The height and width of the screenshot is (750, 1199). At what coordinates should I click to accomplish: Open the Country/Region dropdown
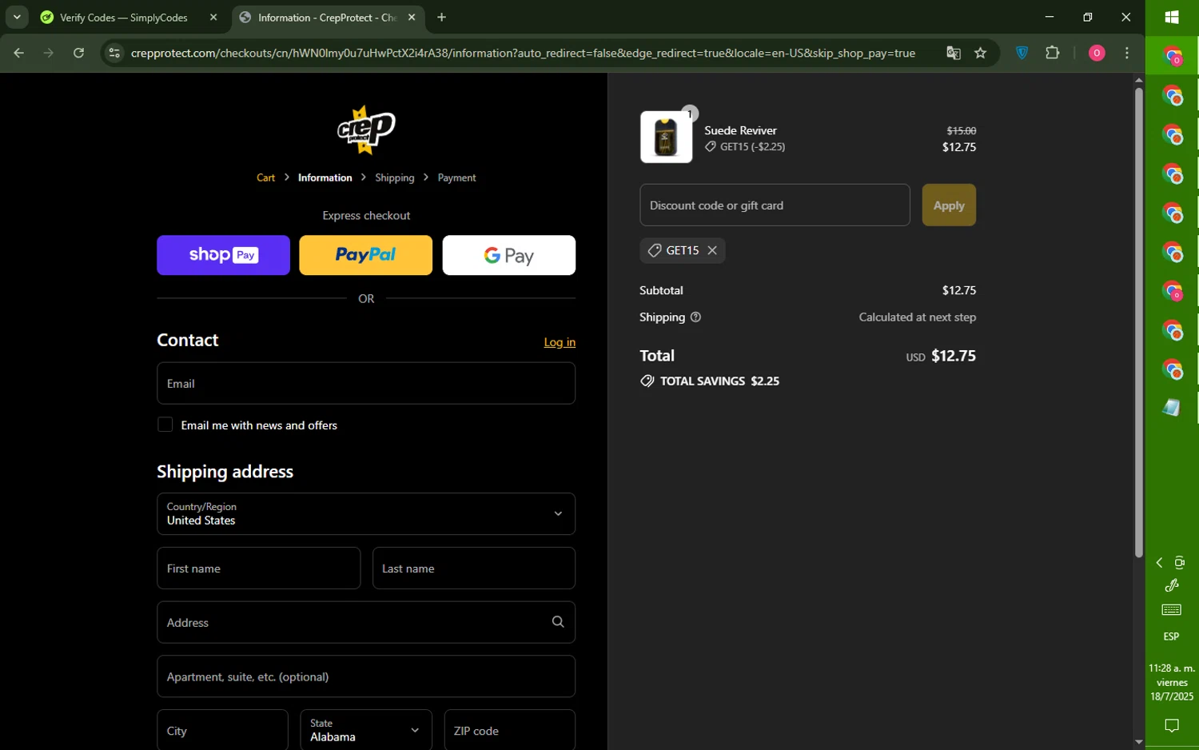pyautogui.click(x=366, y=513)
